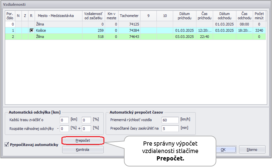Edit Prepočítané časy zaokrúhliť na field
The image size is (272, 167).
pyautogui.click(x=170, y=129)
